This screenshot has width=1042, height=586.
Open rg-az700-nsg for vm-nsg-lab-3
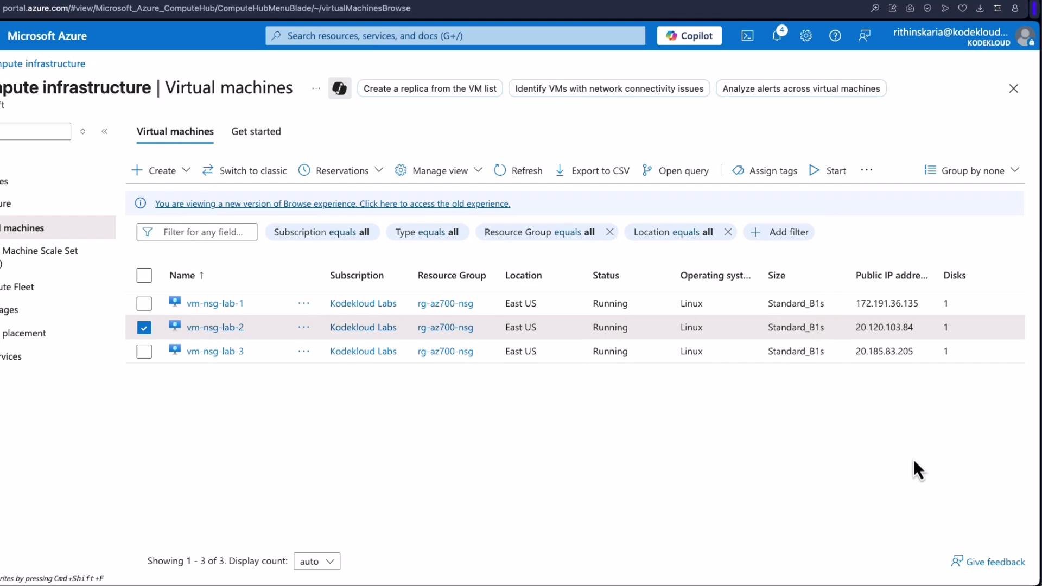coord(446,351)
